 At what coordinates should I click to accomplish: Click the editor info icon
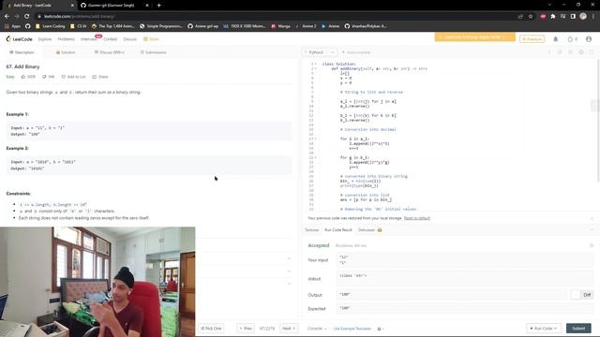click(x=549, y=52)
